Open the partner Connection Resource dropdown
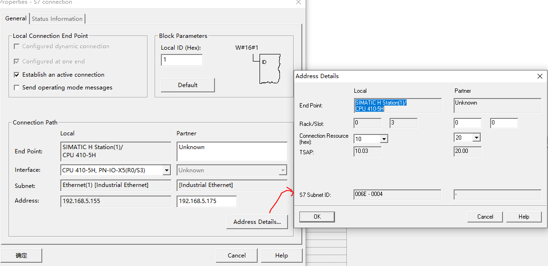This screenshot has width=548, height=266. point(476,138)
